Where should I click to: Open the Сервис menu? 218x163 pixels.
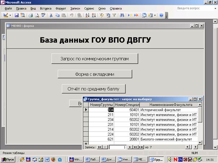(x=89, y=8)
